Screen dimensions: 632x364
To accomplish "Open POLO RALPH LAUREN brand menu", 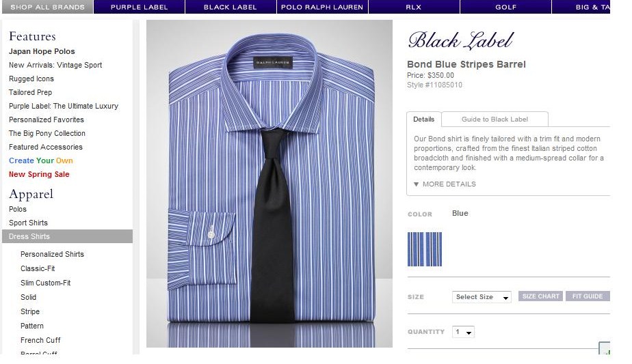I will [322, 7].
